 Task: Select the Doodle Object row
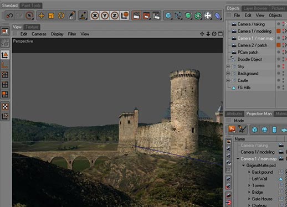249,59
